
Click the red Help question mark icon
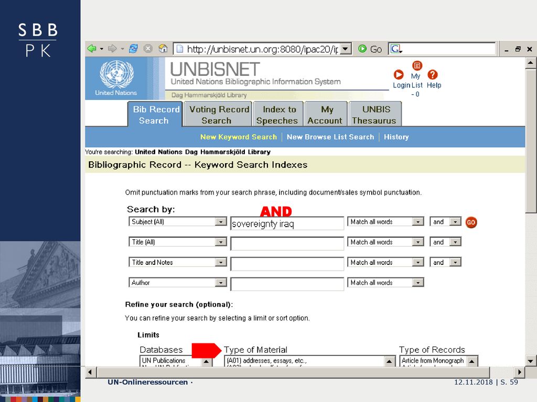click(x=433, y=74)
